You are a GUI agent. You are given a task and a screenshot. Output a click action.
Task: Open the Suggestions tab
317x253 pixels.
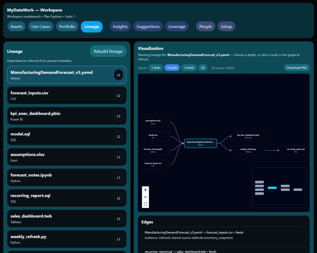click(148, 27)
